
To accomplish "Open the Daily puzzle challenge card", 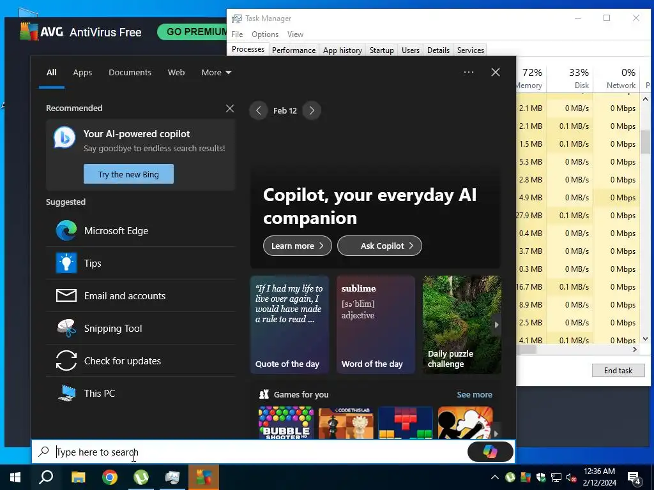I will [x=462, y=325].
